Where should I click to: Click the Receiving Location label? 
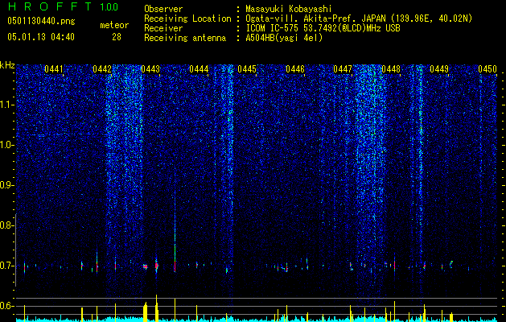coord(187,19)
